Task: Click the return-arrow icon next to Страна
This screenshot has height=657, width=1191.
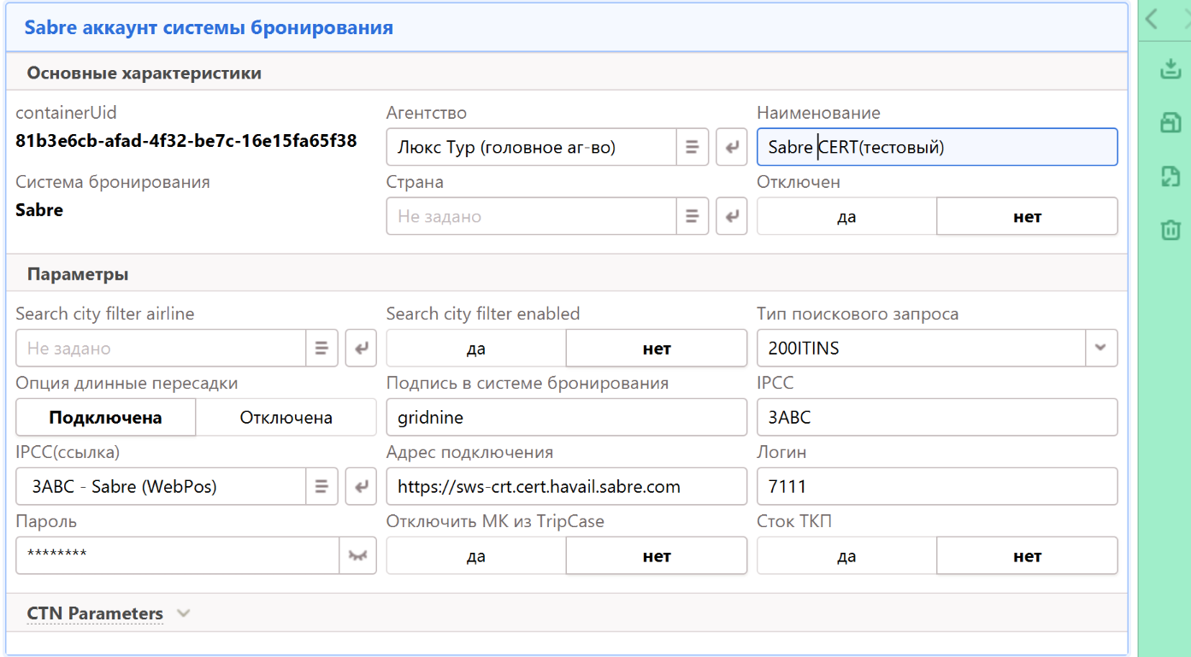Action: 731,216
